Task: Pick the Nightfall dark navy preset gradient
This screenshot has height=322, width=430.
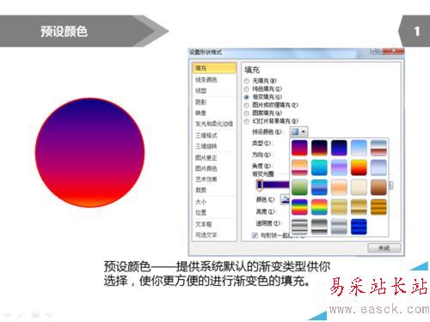Action: coord(339,148)
